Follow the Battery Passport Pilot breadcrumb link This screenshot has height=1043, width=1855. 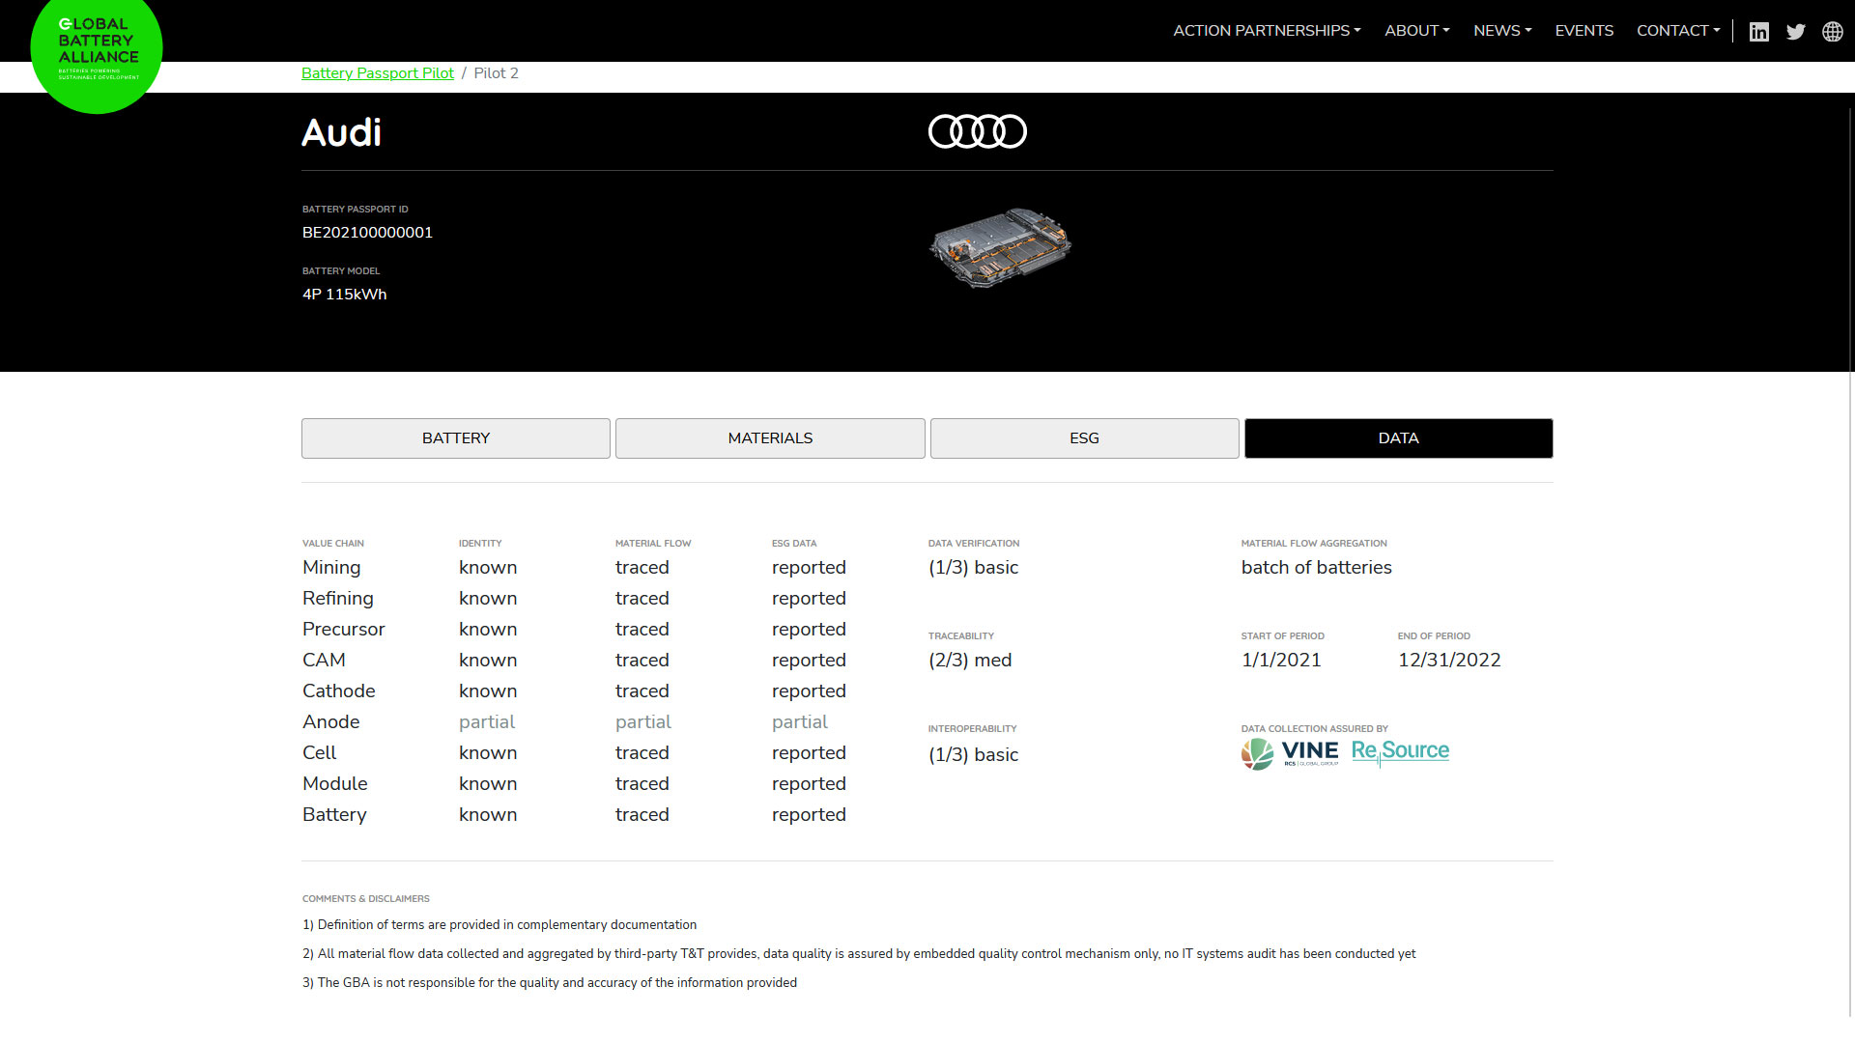pos(378,73)
